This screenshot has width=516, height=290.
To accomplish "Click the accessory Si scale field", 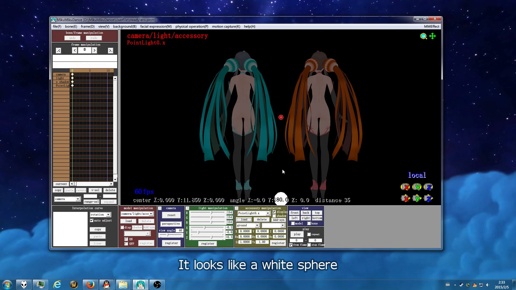I will tap(245, 242).
